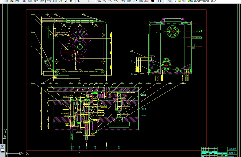Cut selection with the scissors icon
This screenshot has width=241, height=157.
click(49, 1)
